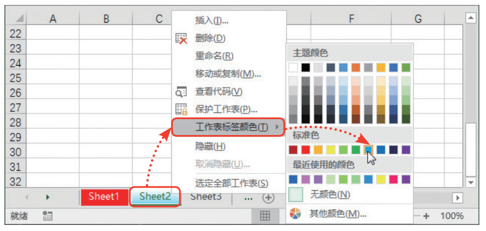Image resolution: width=486 pixels, height=231 pixels.
Task: Select row 27 header
Action: (x=15, y=108)
